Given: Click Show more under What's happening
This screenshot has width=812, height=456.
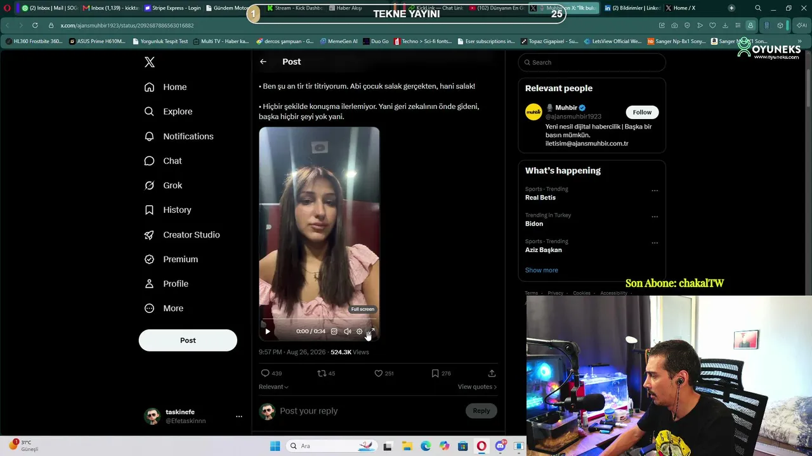Looking at the screenshot, I should coord(542,270).
